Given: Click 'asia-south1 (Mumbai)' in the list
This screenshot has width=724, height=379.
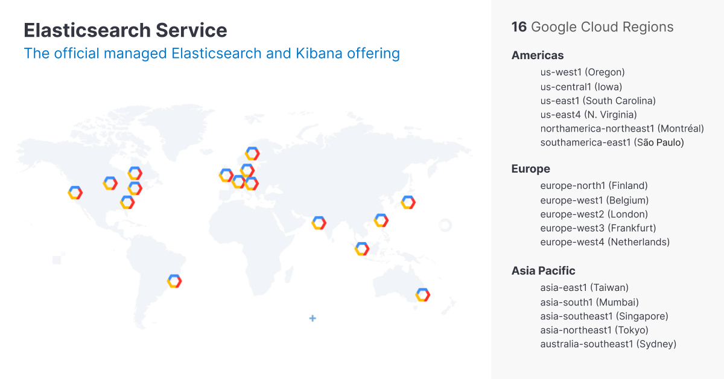Looking at the screenshot, I should [x=589, y=302].
